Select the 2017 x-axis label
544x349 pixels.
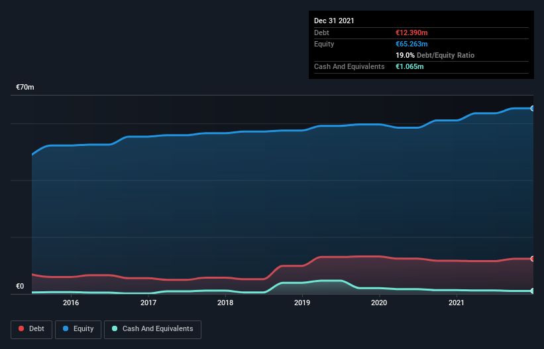[x=148, y=303]
